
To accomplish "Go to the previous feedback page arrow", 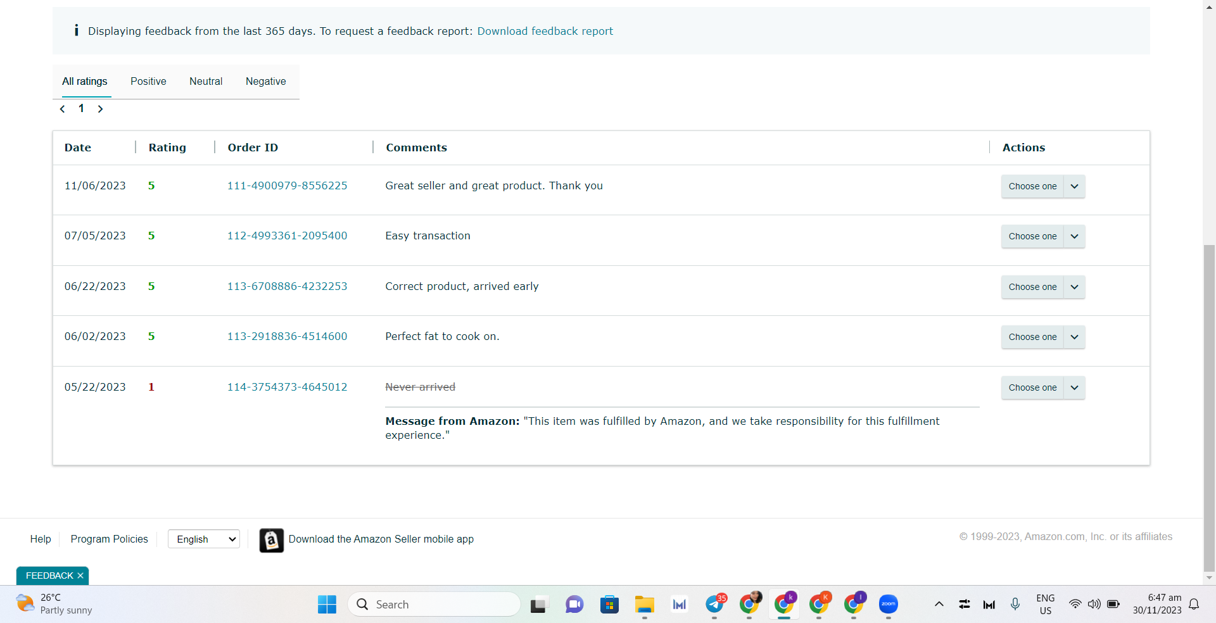I will [x=62, y=109].
